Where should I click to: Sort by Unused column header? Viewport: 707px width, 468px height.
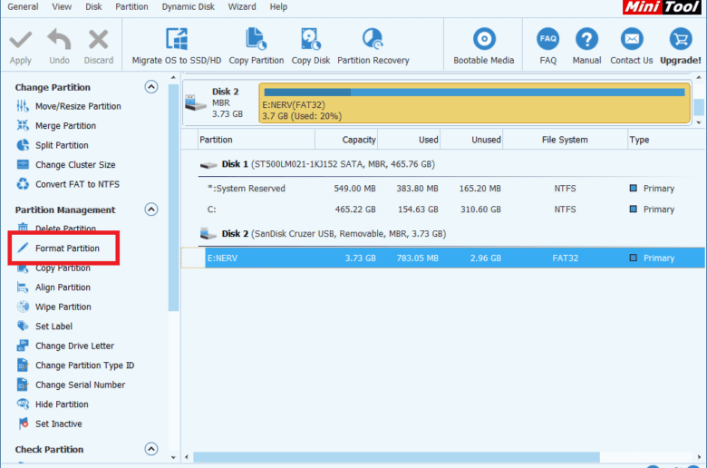[471, 140]
